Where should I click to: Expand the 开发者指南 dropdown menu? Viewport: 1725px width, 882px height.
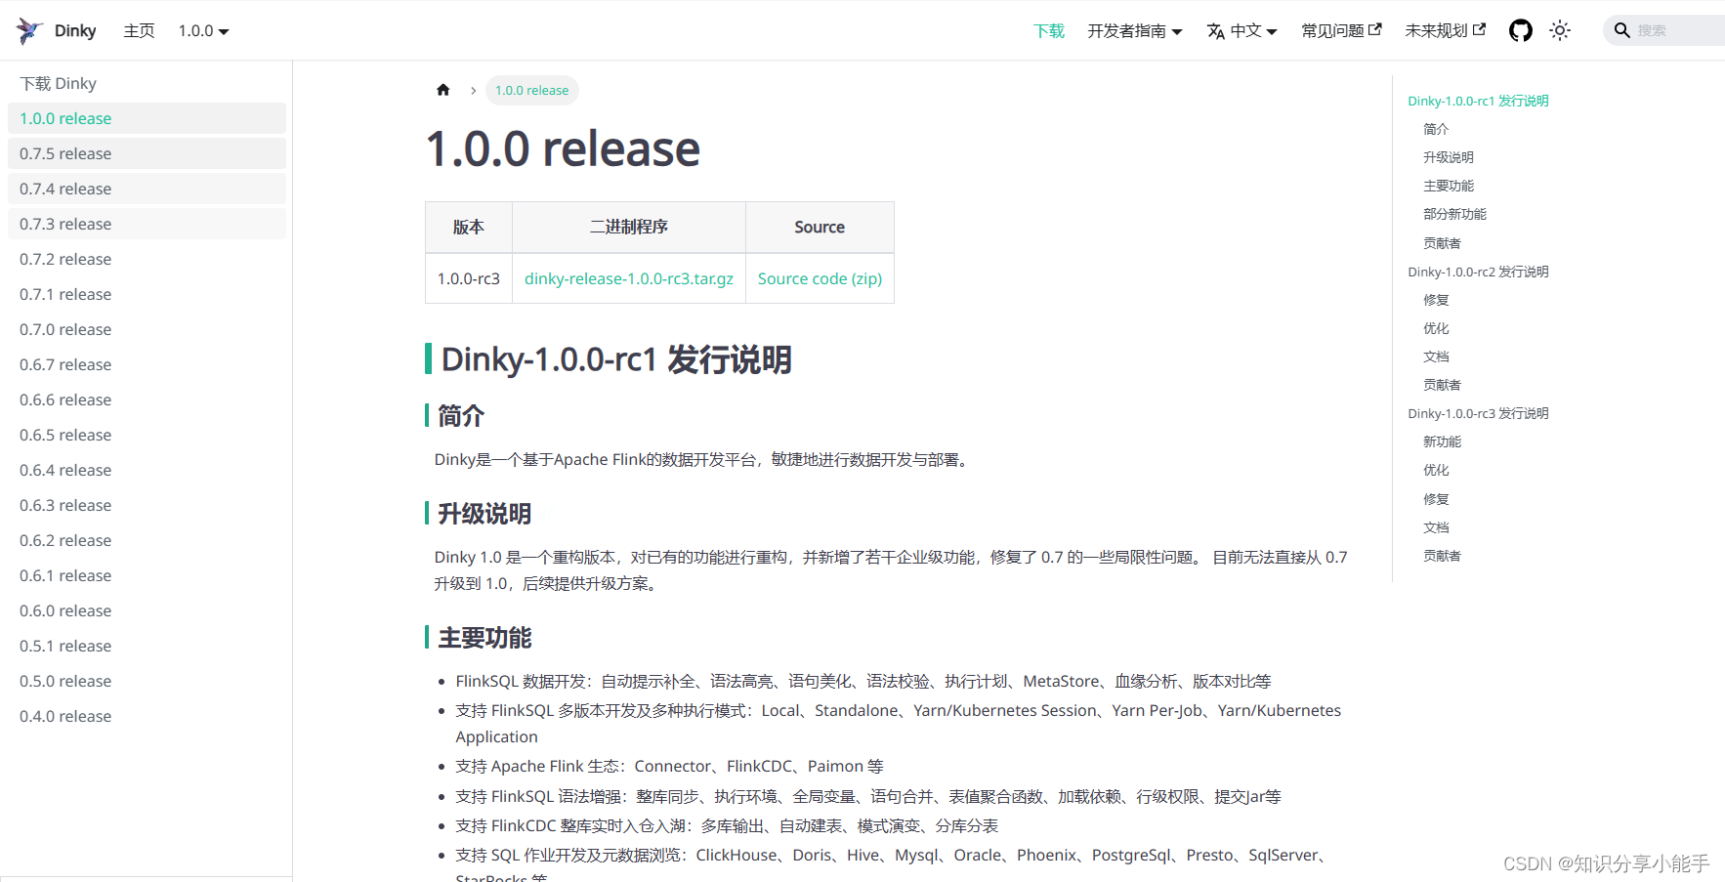pos(1135,30)
